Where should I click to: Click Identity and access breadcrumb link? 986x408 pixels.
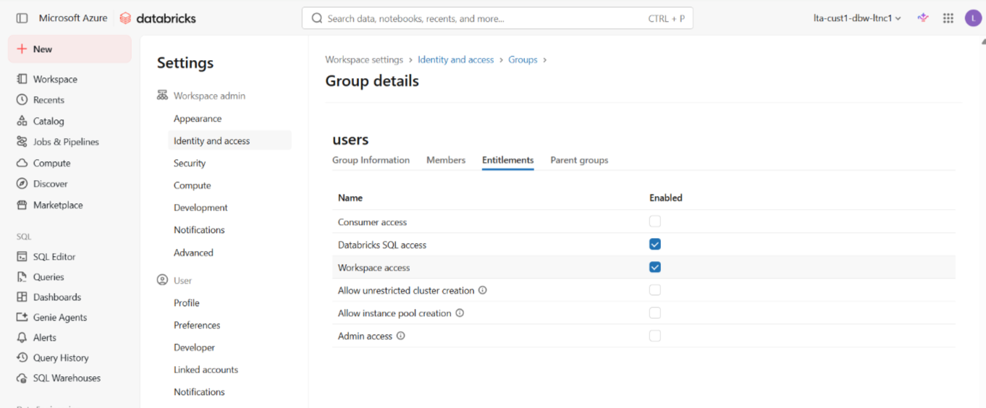tap(455, 60)
